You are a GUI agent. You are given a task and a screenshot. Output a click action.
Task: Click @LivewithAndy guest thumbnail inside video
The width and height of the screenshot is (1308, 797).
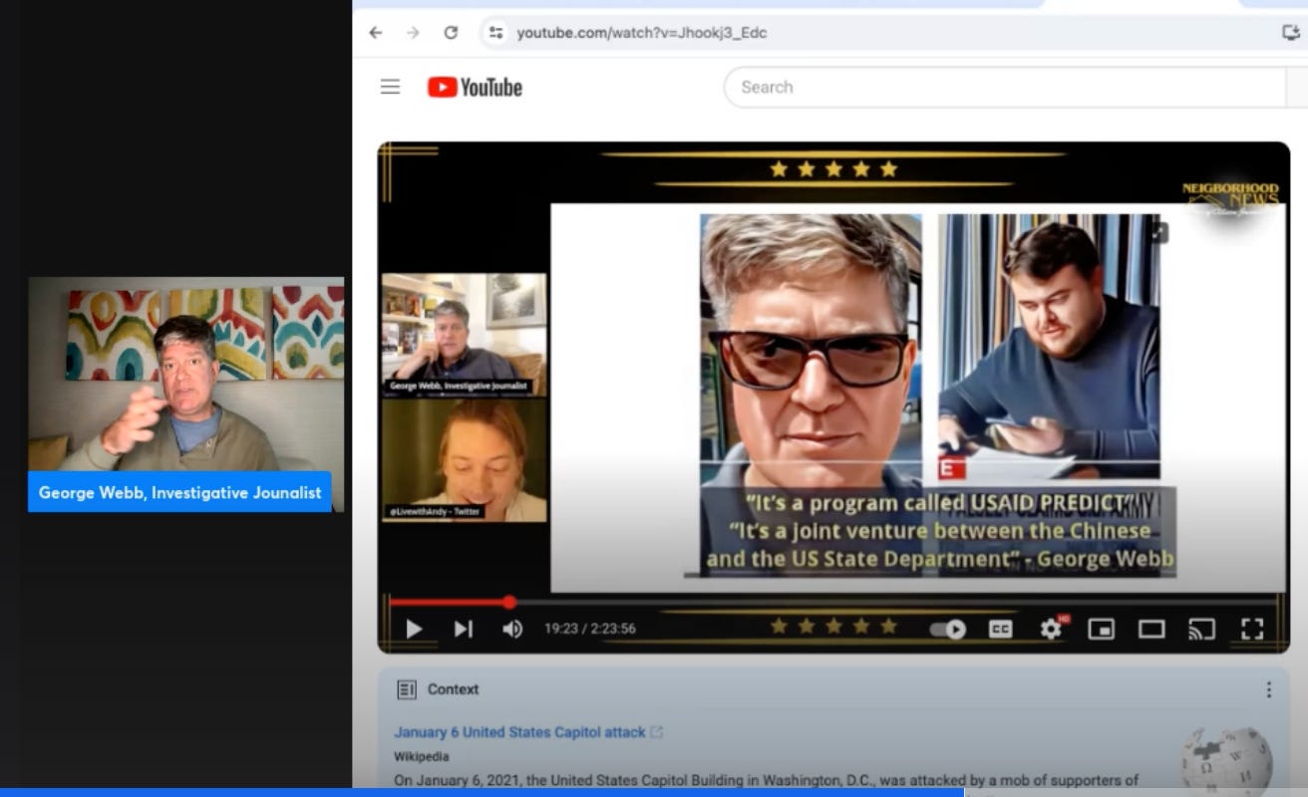[465, 459]
